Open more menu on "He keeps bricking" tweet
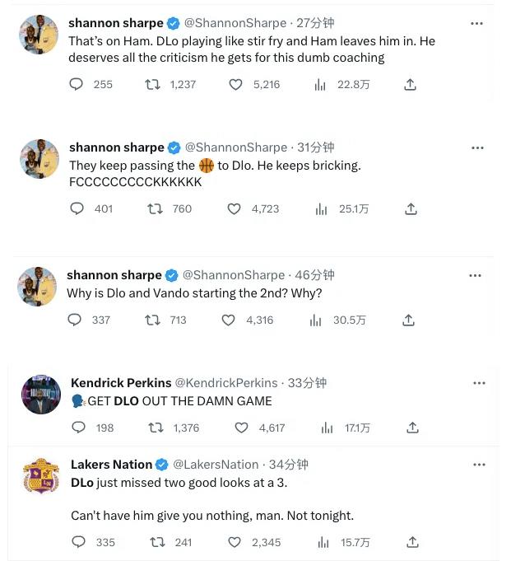 (x=477, y=148)
